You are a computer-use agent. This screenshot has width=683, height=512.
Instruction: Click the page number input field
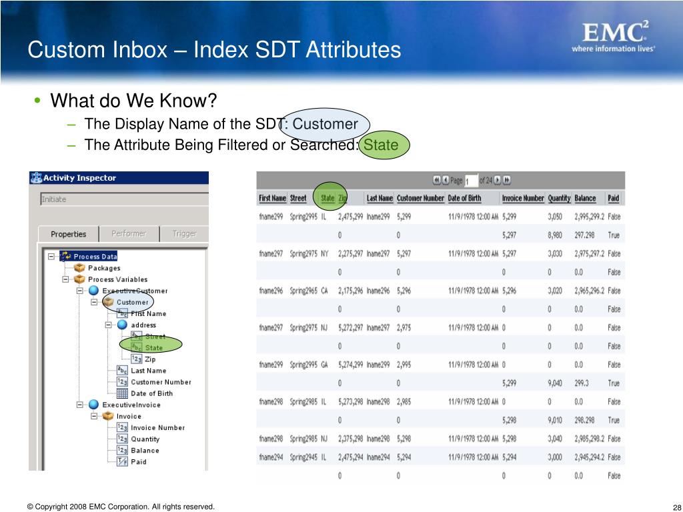pyautogui.click(x=471, y=181)
